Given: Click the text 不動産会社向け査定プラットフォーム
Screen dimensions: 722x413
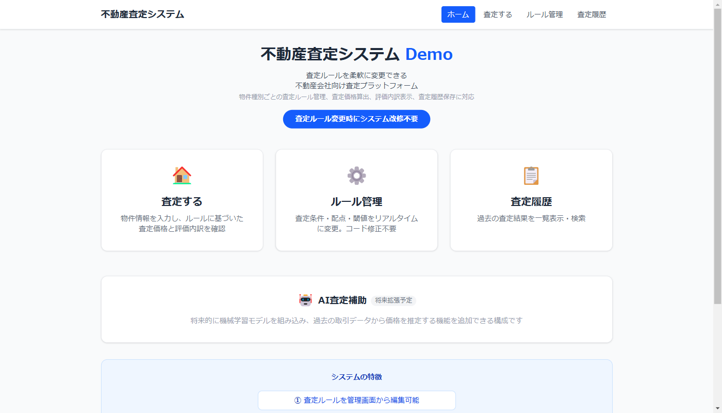Looking at the screenshot, I should (356, 86).
